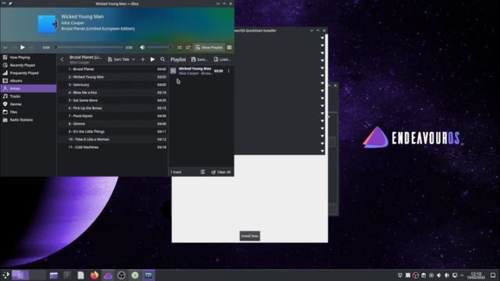
Task: Select track 7 - Pessi-Mystic
Action: [x=112, y=116]
